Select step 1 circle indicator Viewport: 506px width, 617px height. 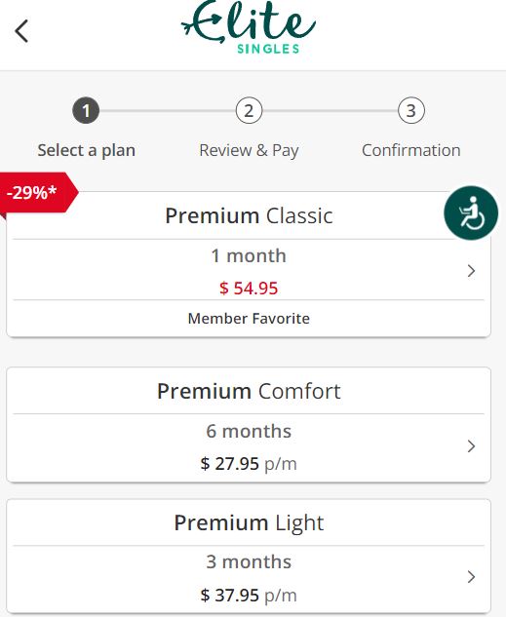click(x=86, y=110)
